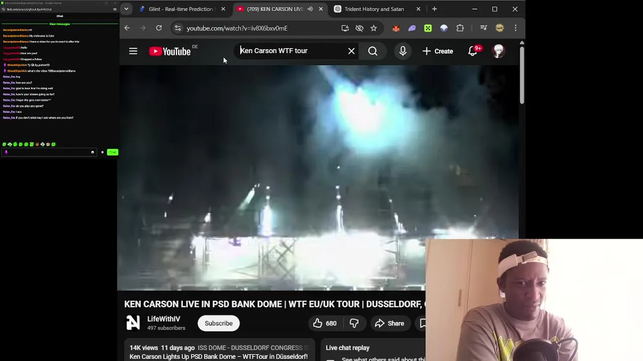The image size is (643, 361).
Task: Mute the Ken Carson tab audio icon
Action: [310, 9]
